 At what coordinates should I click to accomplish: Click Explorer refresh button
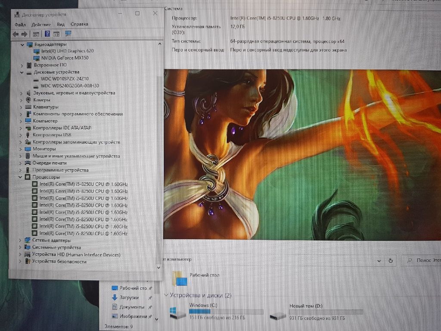391,261
